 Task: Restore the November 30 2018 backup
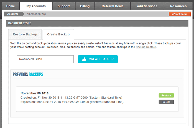[x=166, y=95]
